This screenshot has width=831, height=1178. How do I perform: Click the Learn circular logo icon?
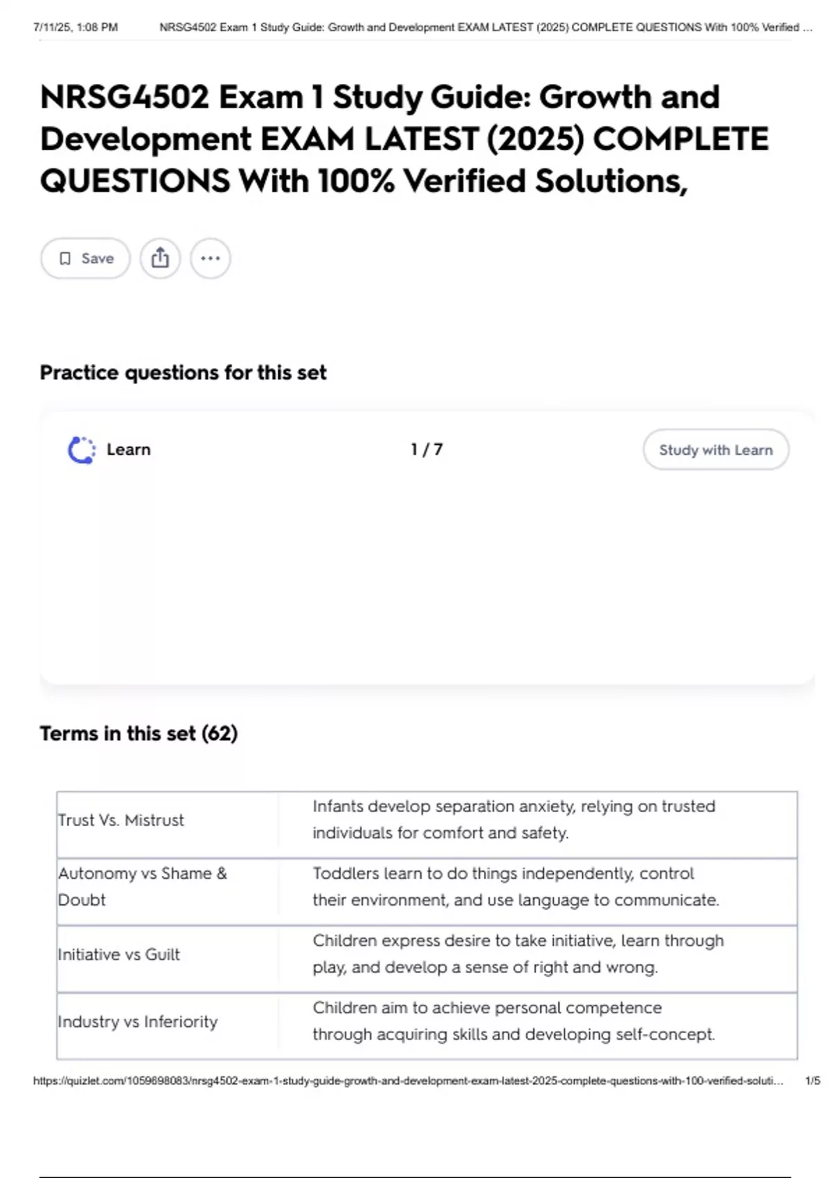(82, 450)
